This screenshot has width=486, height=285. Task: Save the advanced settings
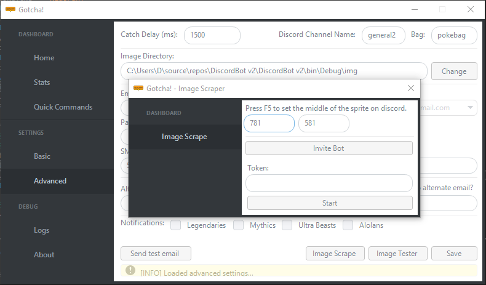[x=454, y=254]
